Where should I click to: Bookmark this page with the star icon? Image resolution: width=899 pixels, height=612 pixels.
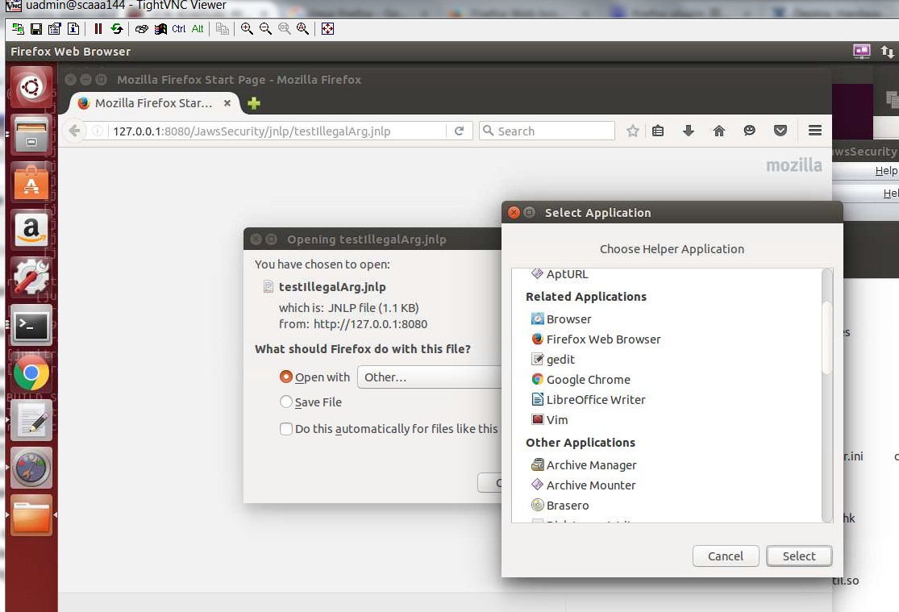tap(633, 131)
